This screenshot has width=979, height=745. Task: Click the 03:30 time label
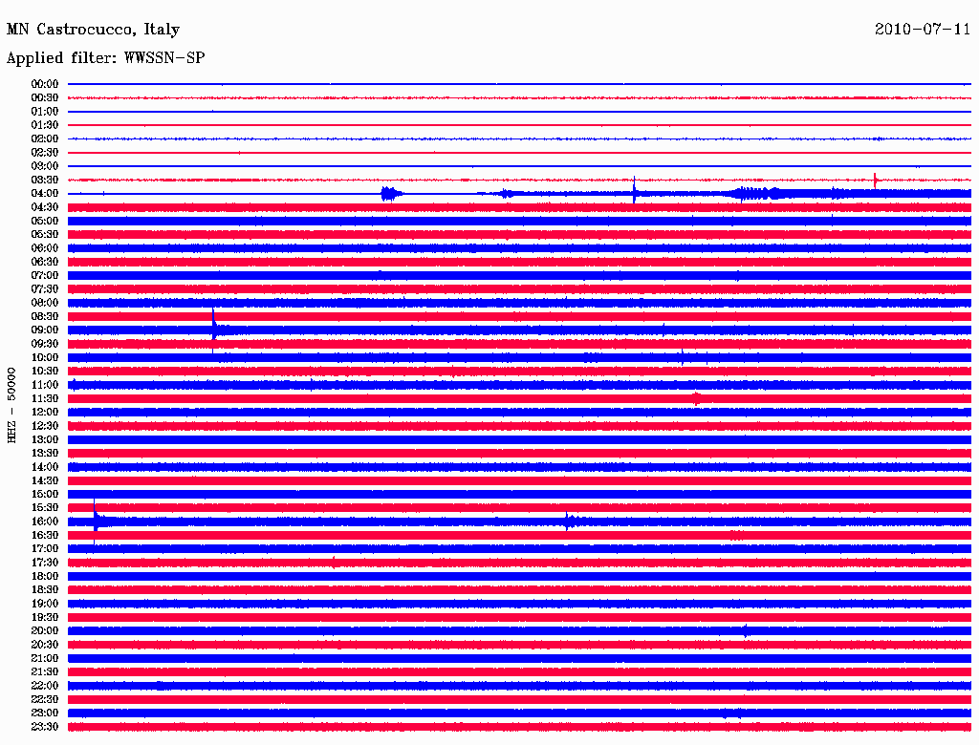click(45, 180)
